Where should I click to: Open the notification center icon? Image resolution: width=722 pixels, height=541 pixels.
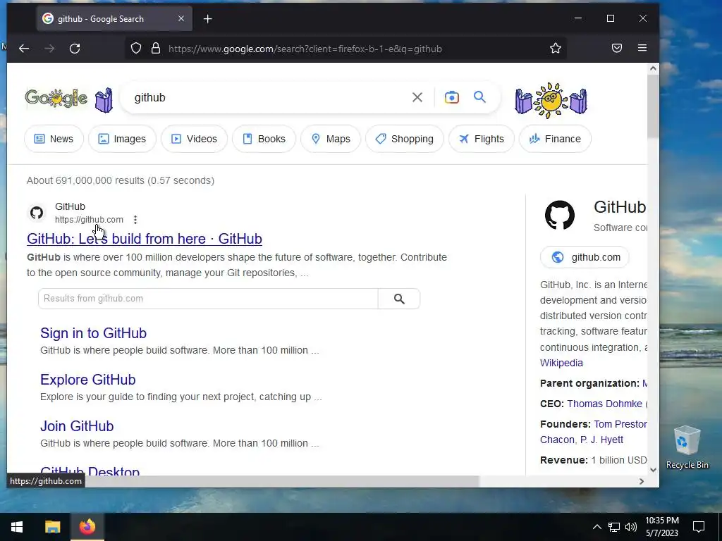pos(699,527)
